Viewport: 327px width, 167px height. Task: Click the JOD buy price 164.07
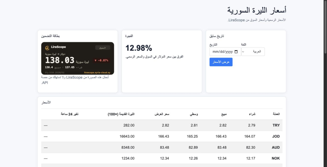tap(250, 136)
